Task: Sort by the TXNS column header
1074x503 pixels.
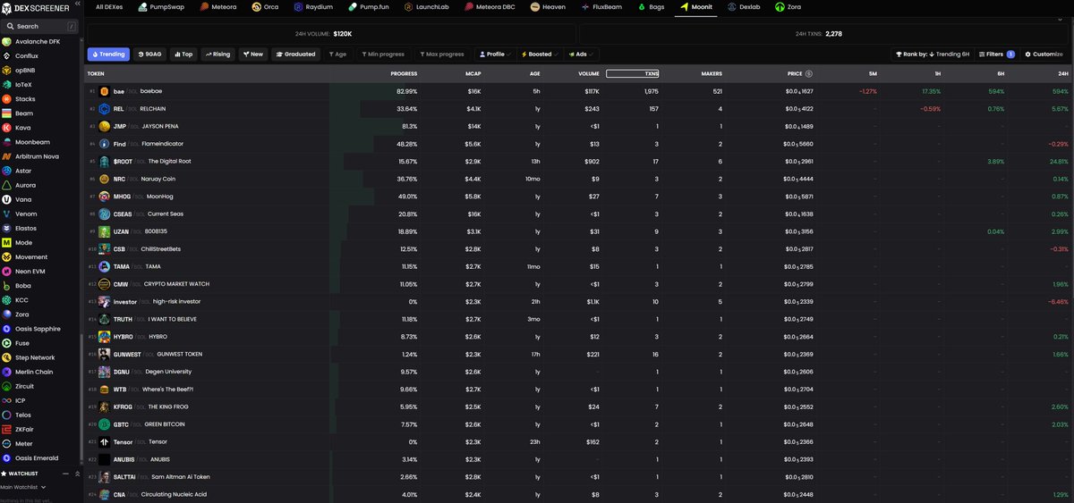Action: pos(632,73)
